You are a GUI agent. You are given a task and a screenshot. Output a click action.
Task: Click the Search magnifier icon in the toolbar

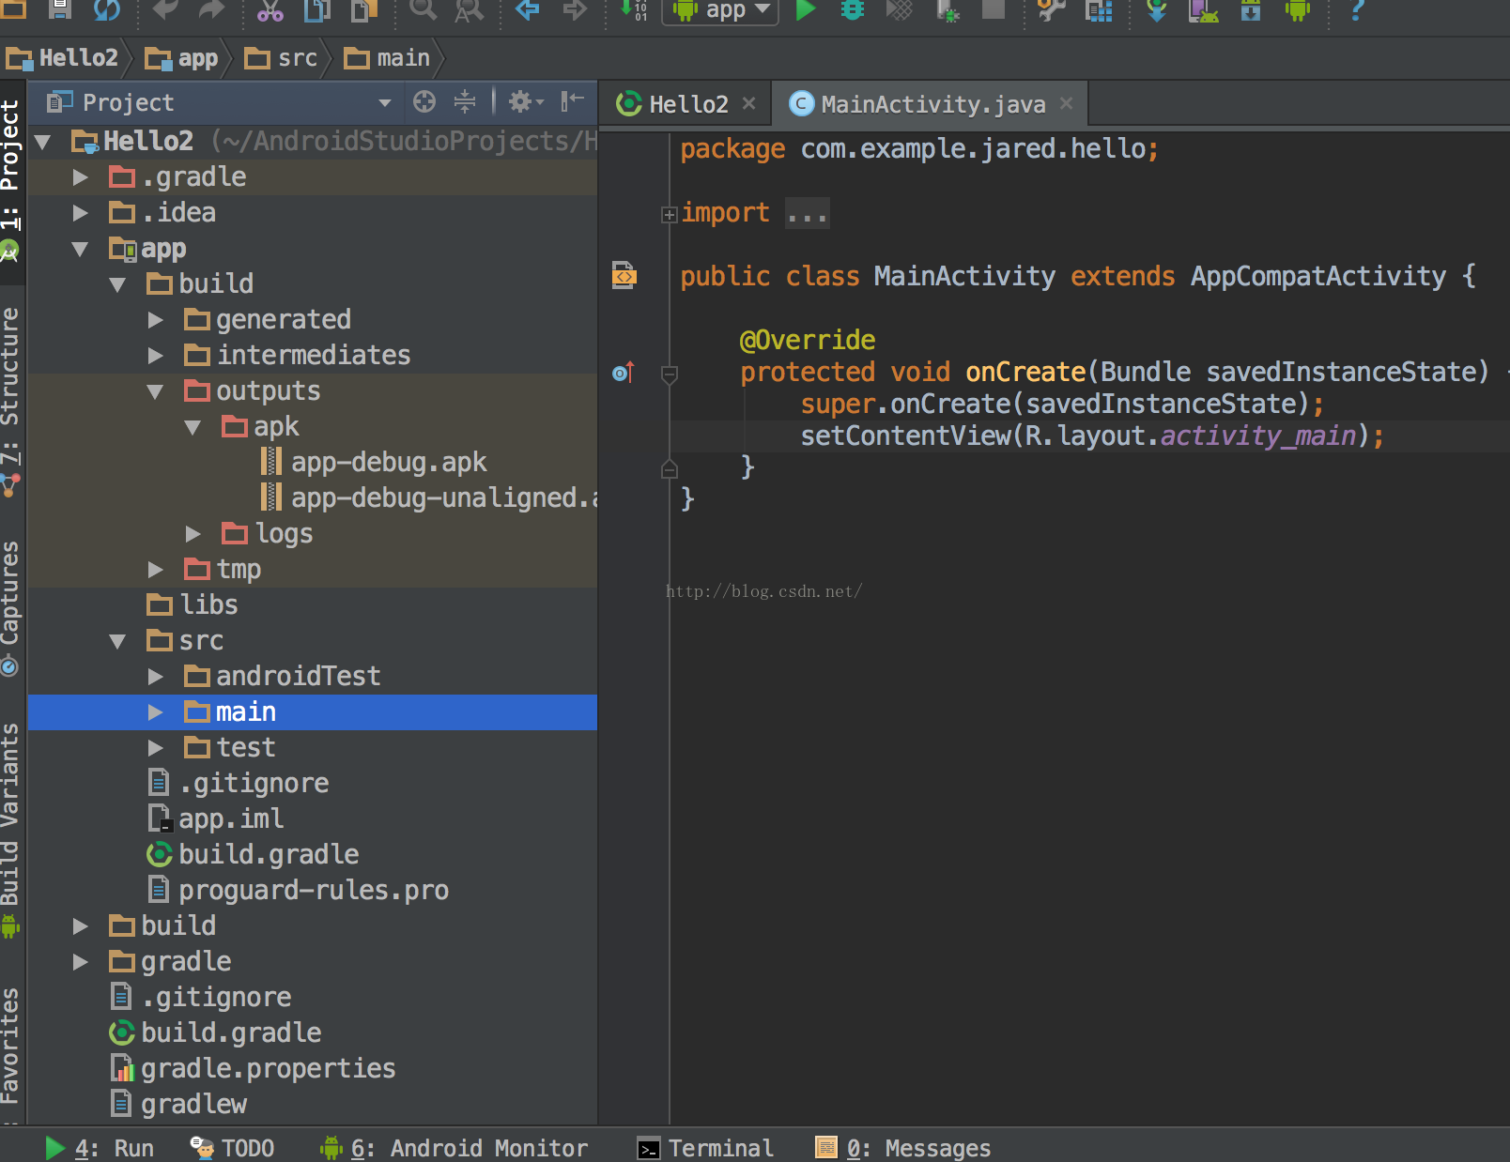pos(423,10)
